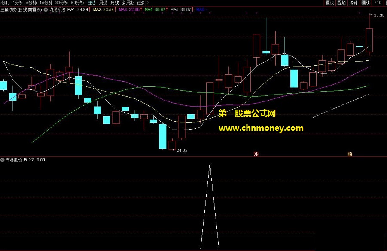Switch to the 分时 intraday view

(5, 3)
